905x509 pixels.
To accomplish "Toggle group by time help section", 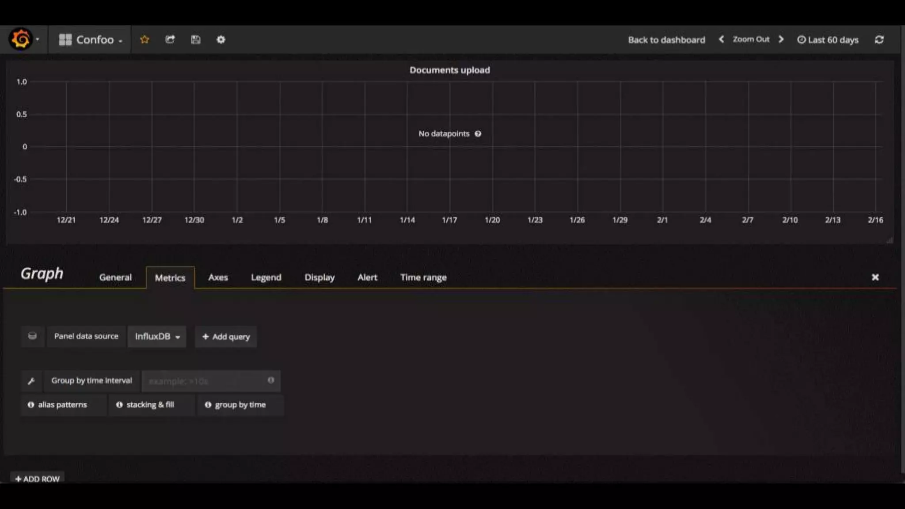I will click(x=236, y=405).
